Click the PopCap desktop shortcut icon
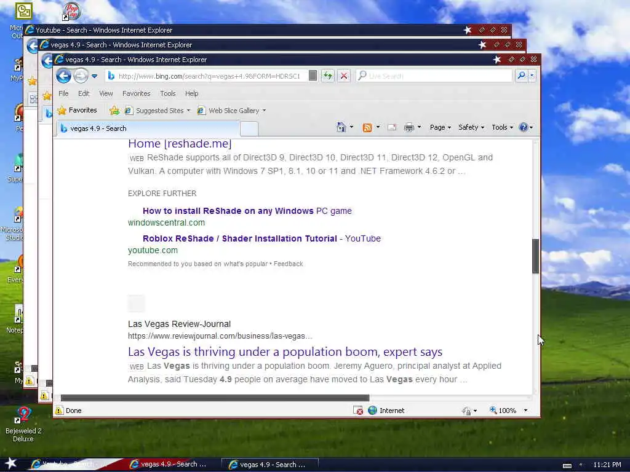 (71, 11)
